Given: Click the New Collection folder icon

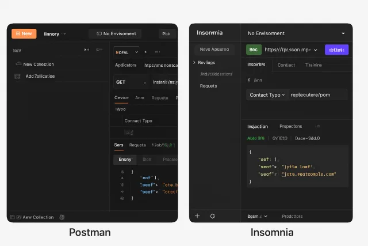Looking at the screenshot, I should pyautogui.click(x=18, y=64).
